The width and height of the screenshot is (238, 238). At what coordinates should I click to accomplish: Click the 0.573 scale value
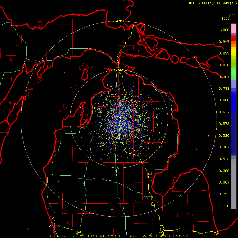click(x=224, y=124)
